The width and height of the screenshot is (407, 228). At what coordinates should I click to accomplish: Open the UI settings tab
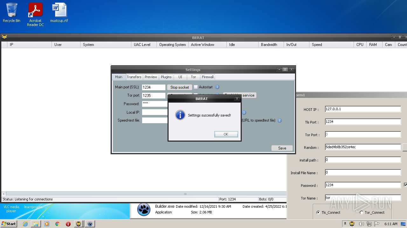180,77
